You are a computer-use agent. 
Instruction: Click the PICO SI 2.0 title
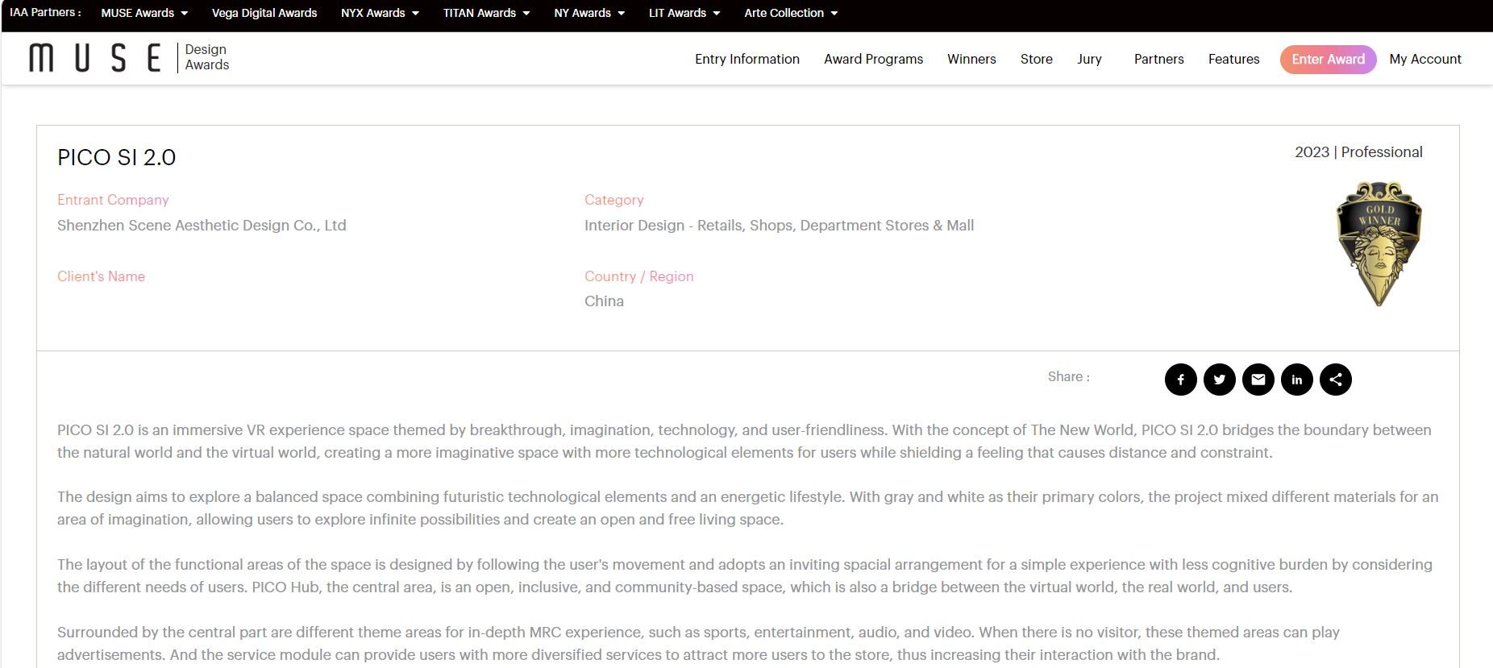[116, 157]
